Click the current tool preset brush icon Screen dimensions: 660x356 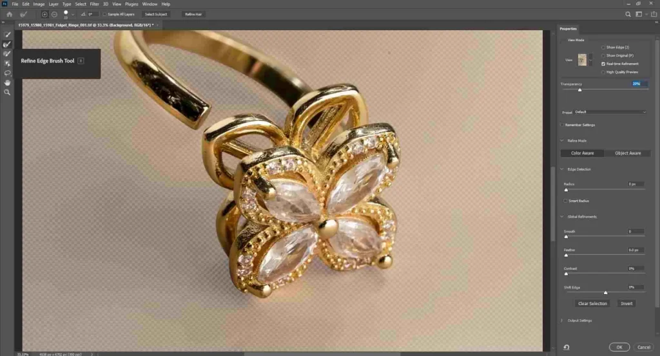(x=24, y=14)
